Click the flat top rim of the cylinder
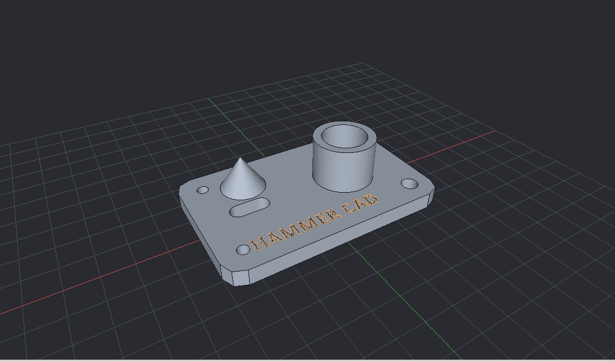This screenshot has height=362, width=615. pyautogui.click(x=344, y=150)
